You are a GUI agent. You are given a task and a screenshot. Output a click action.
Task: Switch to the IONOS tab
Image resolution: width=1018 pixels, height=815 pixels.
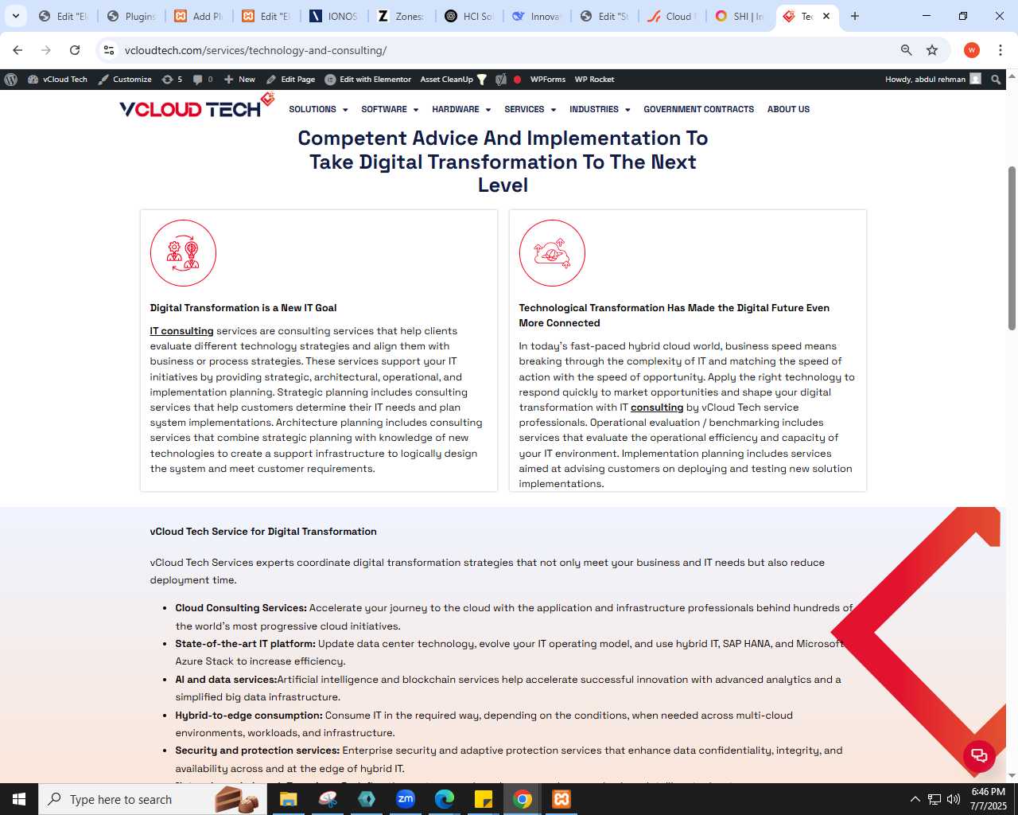tap(335, 16)
